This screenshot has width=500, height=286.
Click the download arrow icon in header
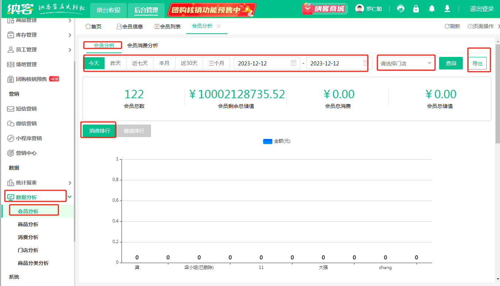[x=447, y=9]
